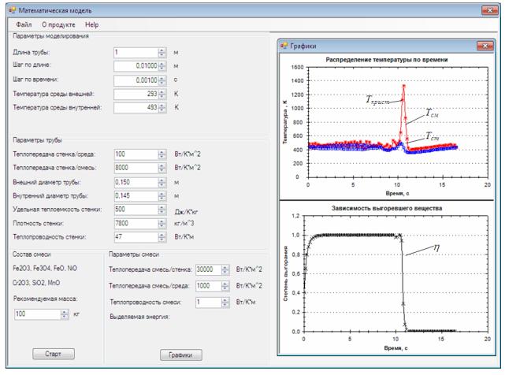Open the Файл menu
The height and width of the screenshot is (375, 505).
point(24,25)
